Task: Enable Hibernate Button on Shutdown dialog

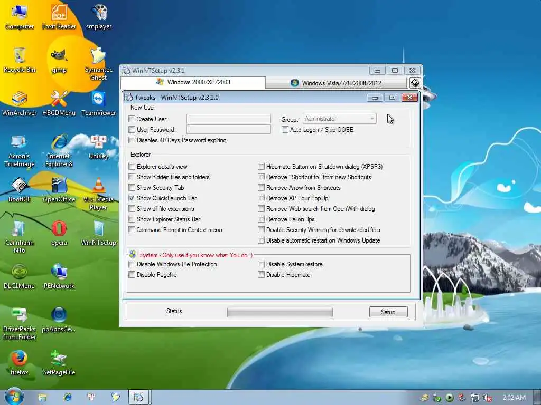Action: [261, 167]
